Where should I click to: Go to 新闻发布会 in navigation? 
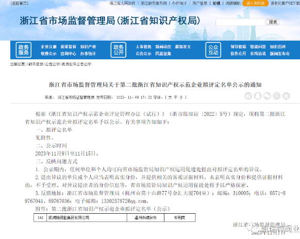(280, 54)
